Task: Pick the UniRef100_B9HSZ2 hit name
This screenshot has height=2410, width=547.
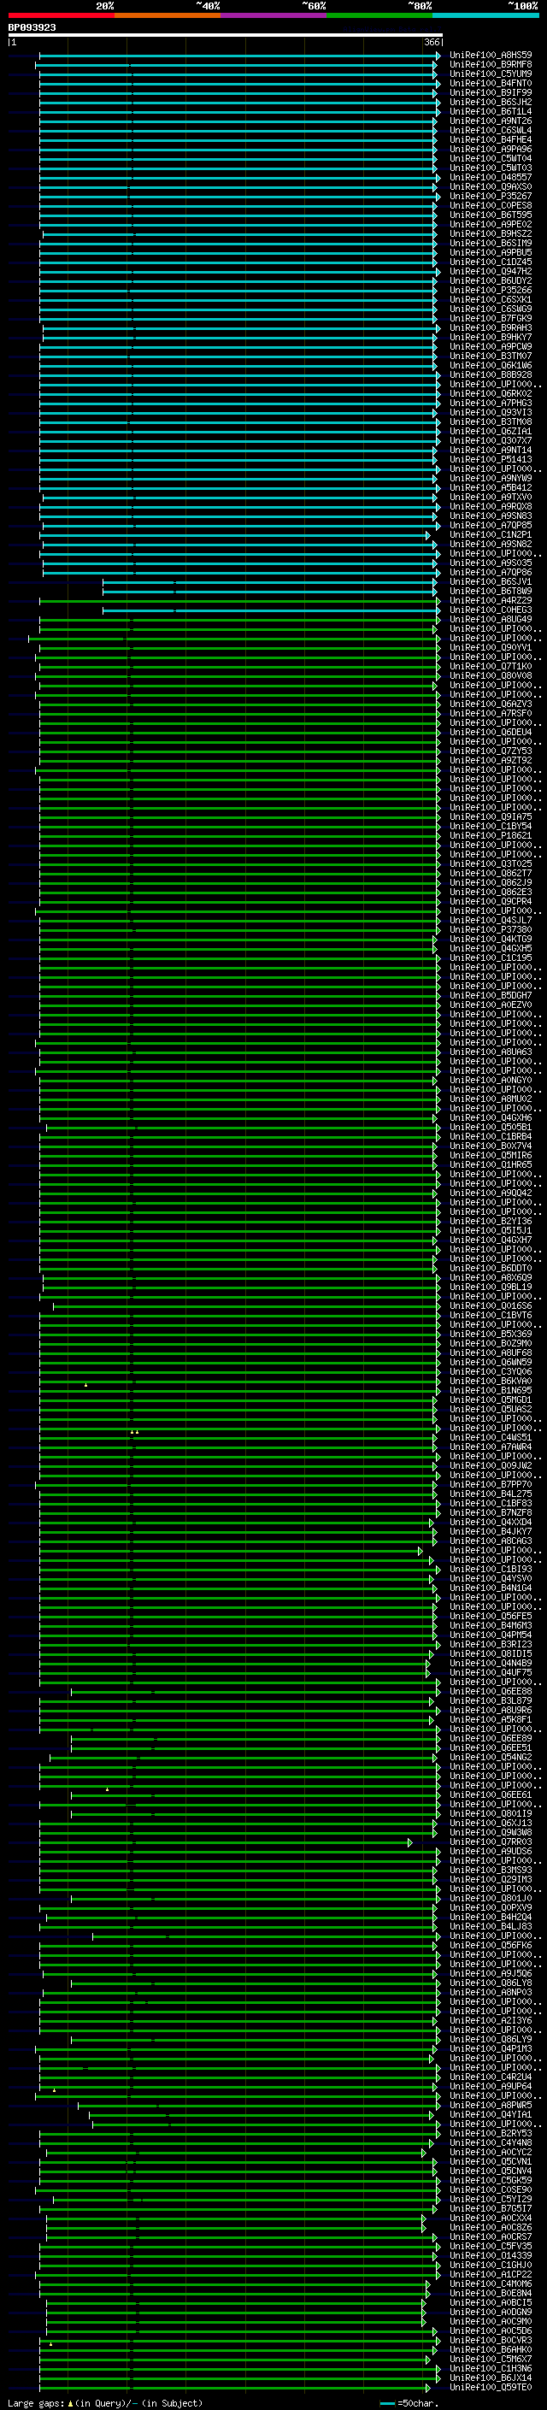Action: click(x=491, y=234)
